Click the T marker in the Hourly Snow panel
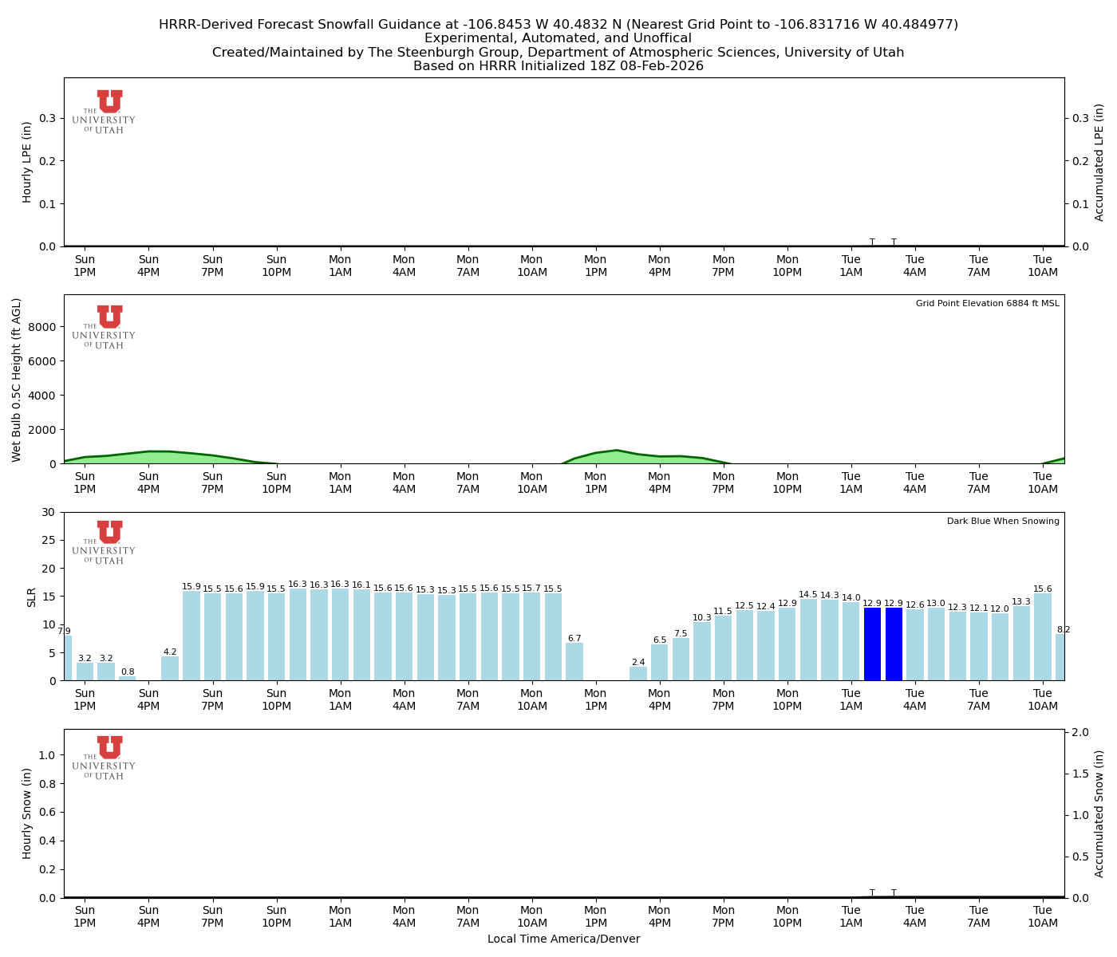The image size is (1117, 957). [x=872, y=893]
